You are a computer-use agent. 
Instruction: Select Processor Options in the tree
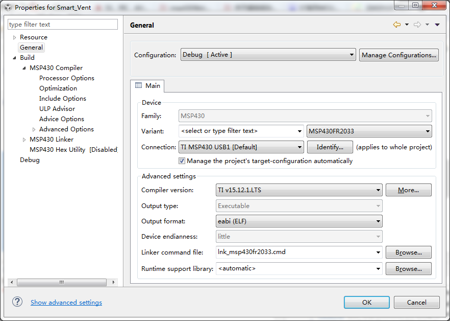click(66, 78)
